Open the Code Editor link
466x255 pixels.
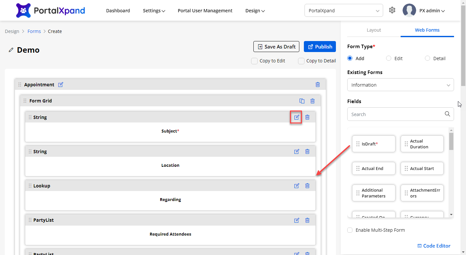[x=434, y=246]
